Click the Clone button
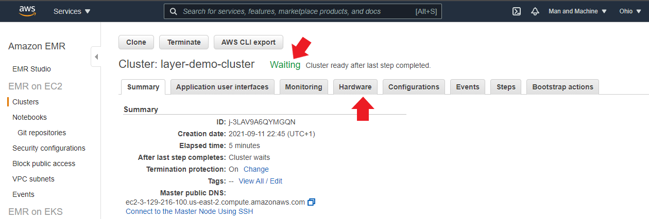This screenshot has height=219, width=649. (136, 42)
